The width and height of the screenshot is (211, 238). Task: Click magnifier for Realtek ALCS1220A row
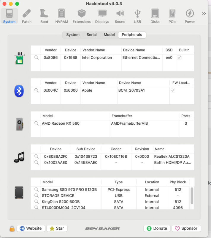[x=37, y=156]
